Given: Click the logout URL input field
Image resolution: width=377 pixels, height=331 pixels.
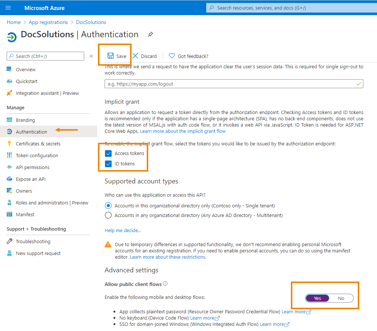Looking at the screenshot, I should click(229, 84).
